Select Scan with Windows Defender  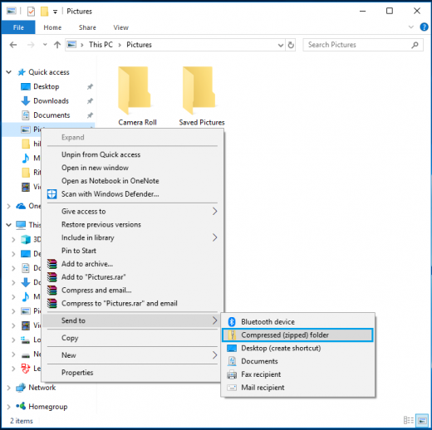tap(132, 194)
